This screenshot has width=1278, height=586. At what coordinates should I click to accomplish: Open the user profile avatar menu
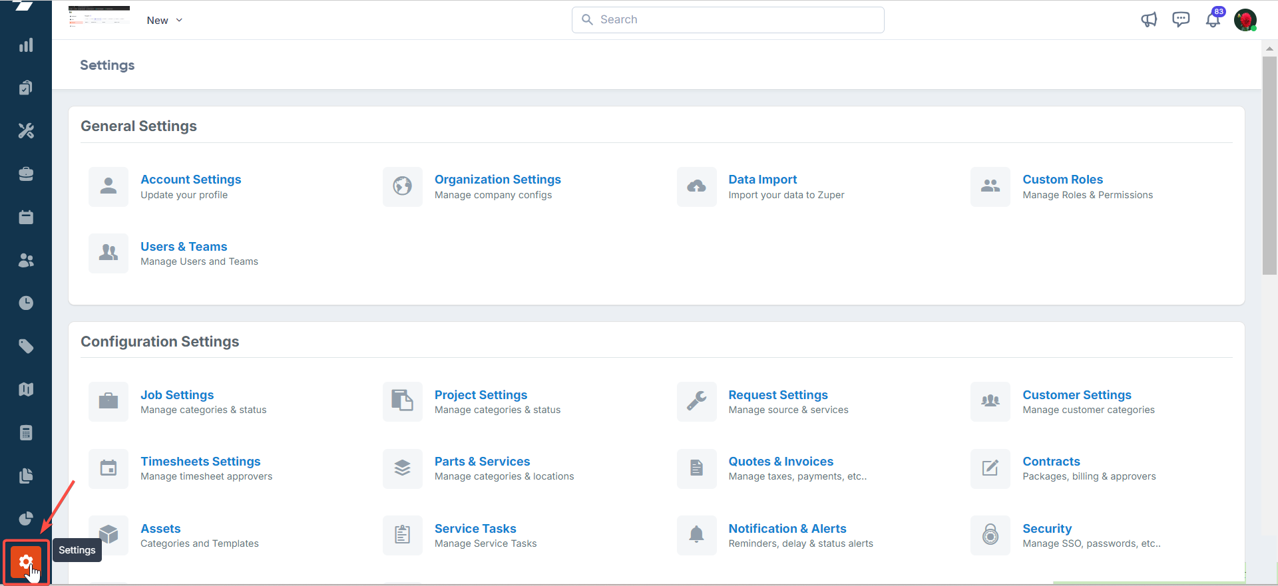[x=1245, y=20]
